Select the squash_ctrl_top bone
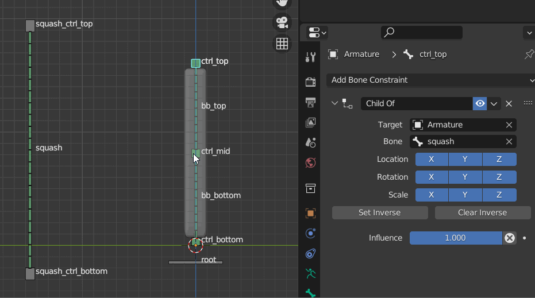 tap(30, 26)
